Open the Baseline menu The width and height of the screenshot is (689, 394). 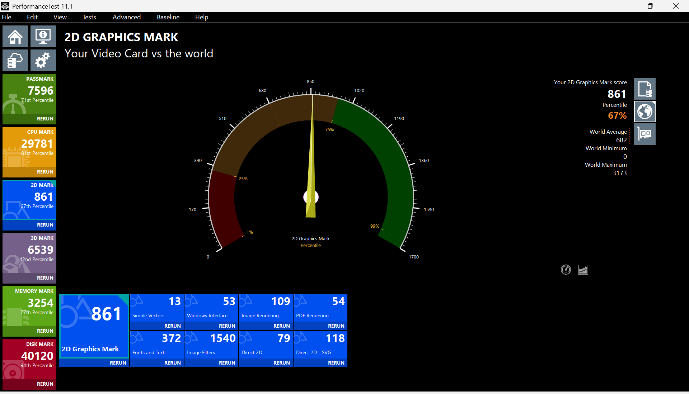[168, 17]
